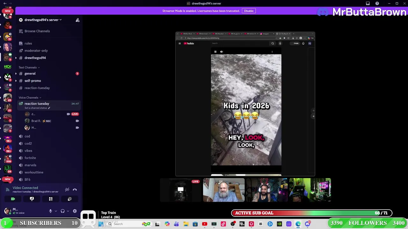Collapse the Text Channels category
This screenshot has height=229, width=408.
click(x=29, y=67)
